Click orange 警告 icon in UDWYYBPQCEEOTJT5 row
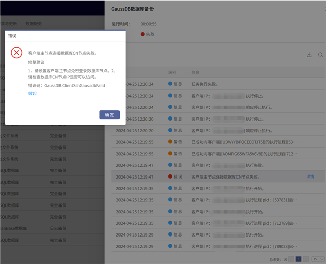This screenshot has height=265, width=327. [x=170, y=142]
